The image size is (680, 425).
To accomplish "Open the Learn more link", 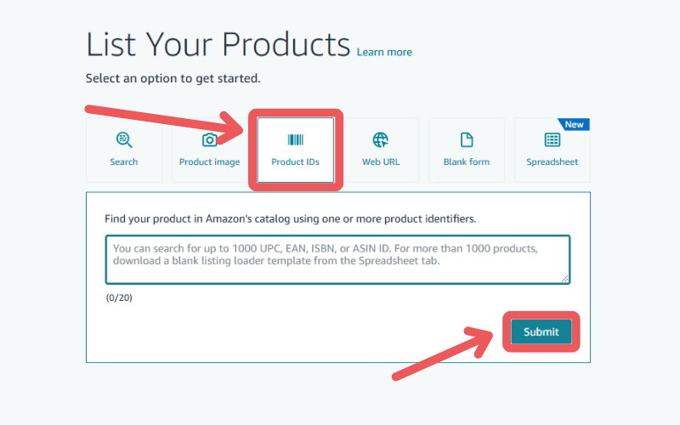I will (384, 52).
